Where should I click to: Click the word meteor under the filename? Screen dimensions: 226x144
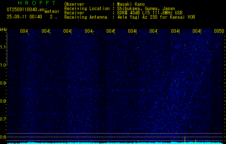tap(52, 12)
